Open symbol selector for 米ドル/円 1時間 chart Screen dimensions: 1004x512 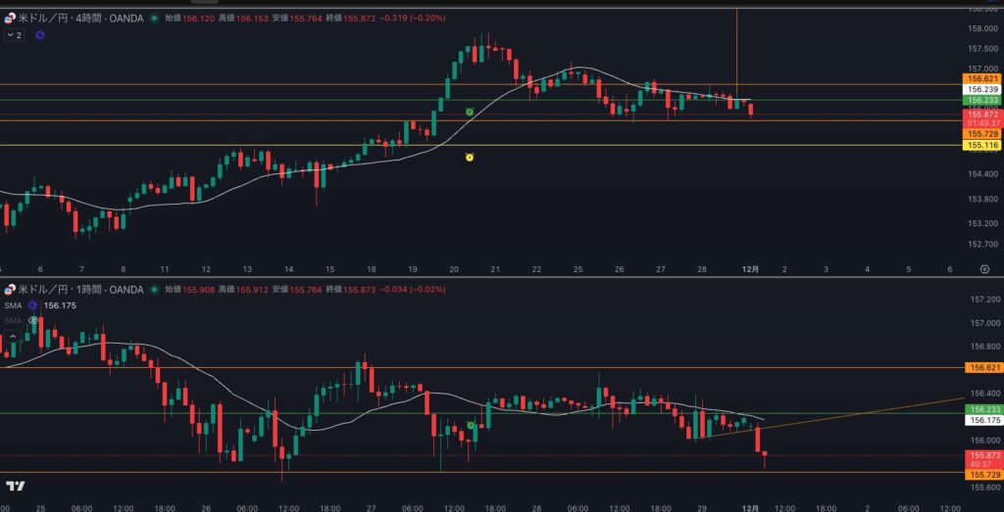click(78, 290)
